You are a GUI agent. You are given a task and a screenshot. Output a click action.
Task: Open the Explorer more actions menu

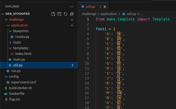coord(72,7)
